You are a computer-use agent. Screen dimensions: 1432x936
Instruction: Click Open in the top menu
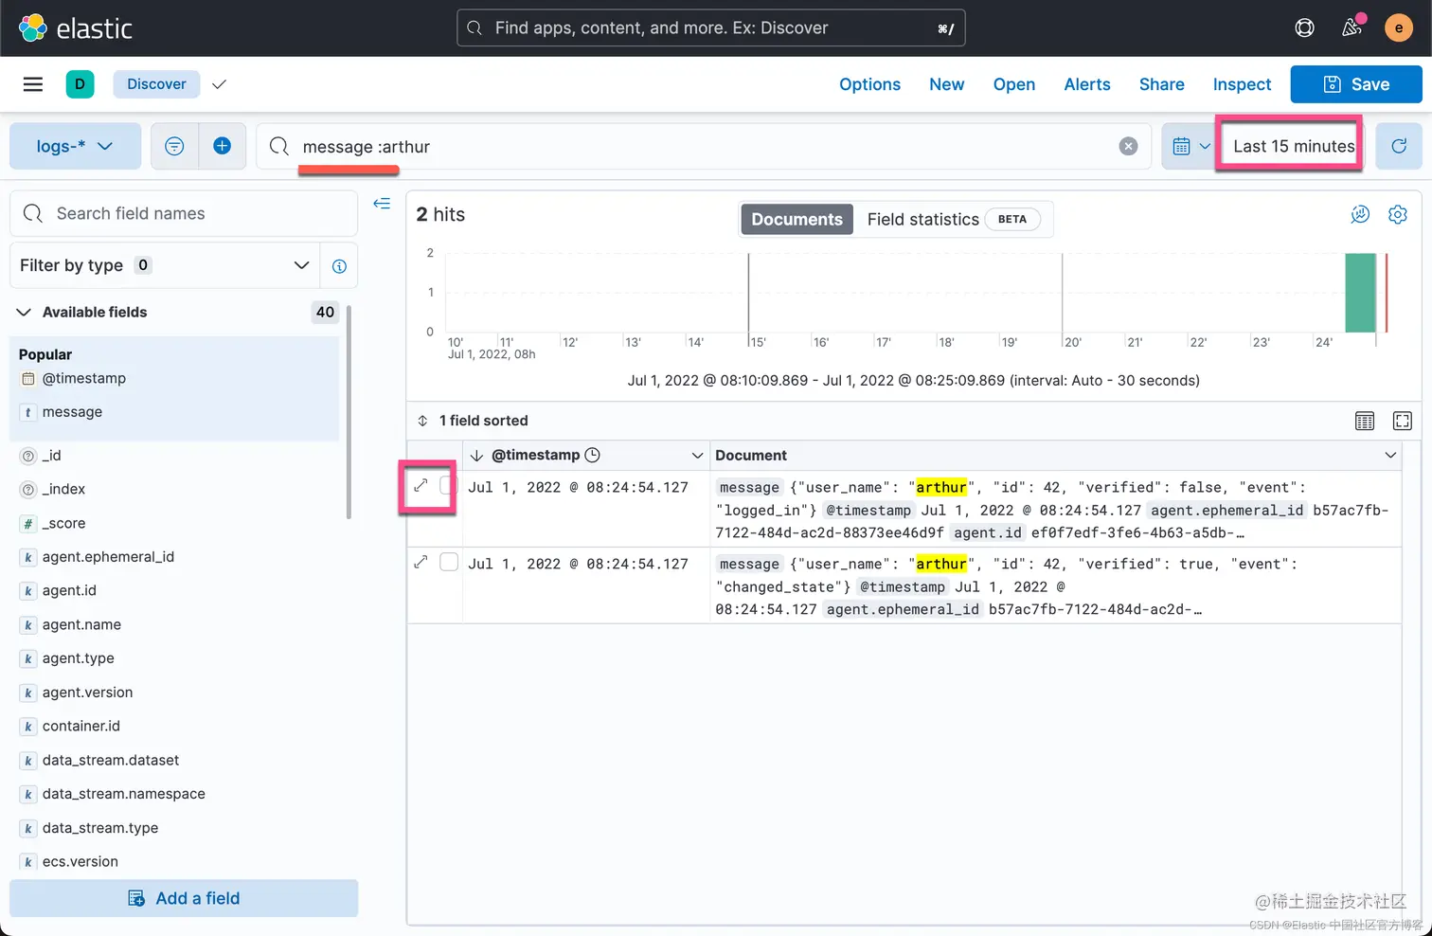[x=1014, y=84]
